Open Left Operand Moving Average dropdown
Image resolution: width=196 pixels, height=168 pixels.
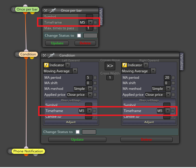click(75, 71)
